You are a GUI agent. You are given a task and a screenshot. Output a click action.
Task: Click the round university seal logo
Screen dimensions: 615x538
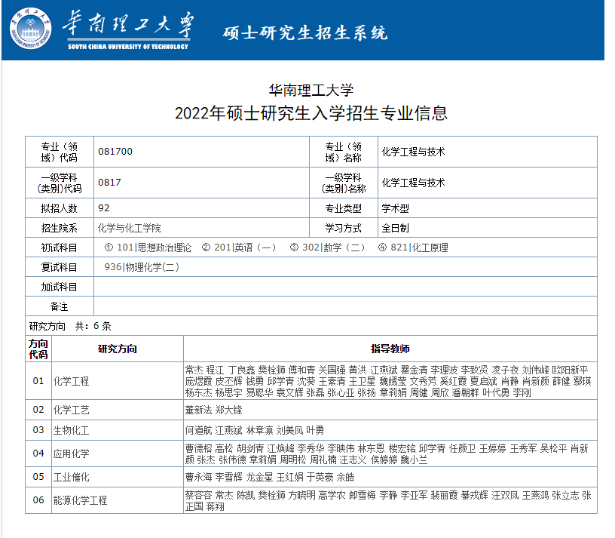click(x=31, y=29)
